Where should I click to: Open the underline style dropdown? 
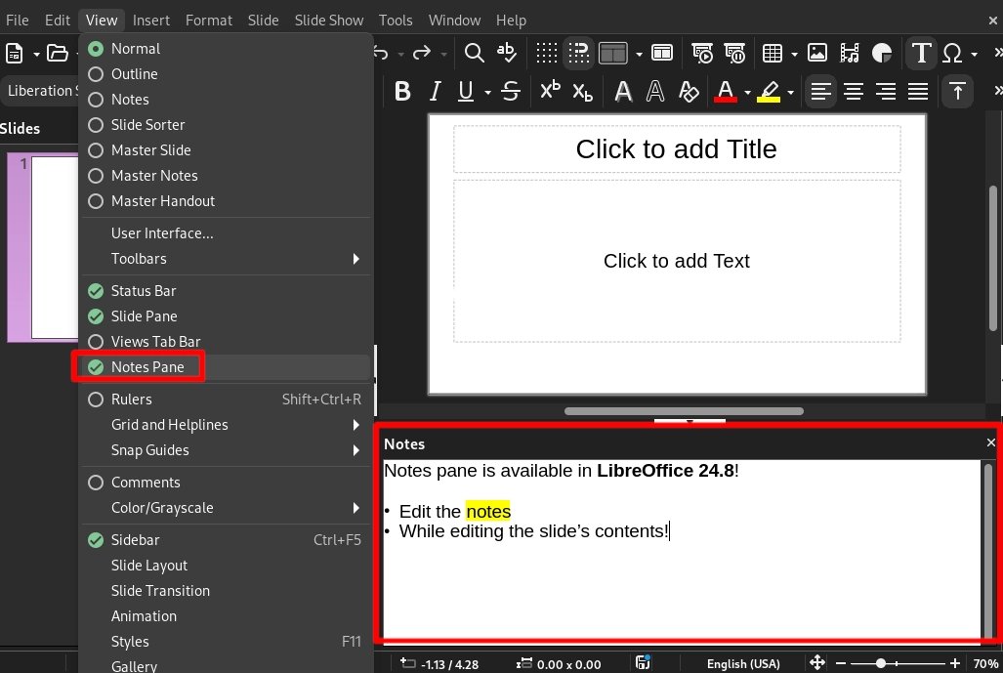tap(487, 91)
